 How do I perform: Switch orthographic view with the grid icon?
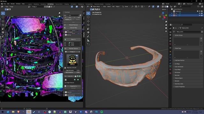coord(166,31)
